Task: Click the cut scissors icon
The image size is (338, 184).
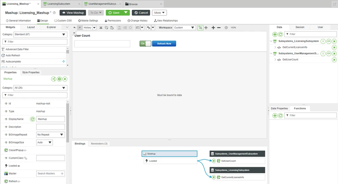Action: [x=101, y=28]
